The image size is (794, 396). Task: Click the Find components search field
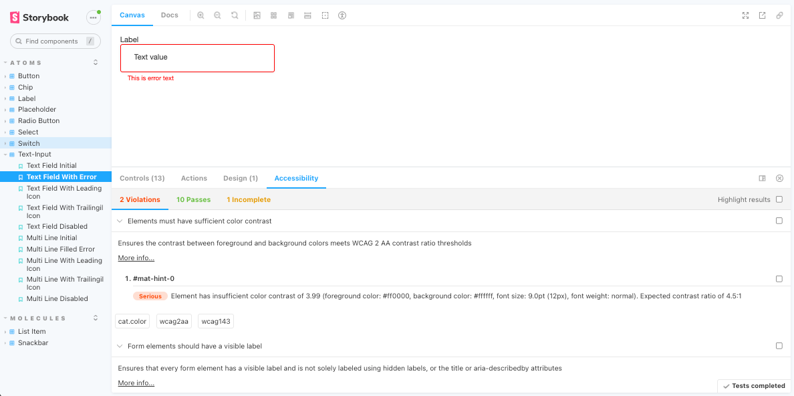coord(55,41)
